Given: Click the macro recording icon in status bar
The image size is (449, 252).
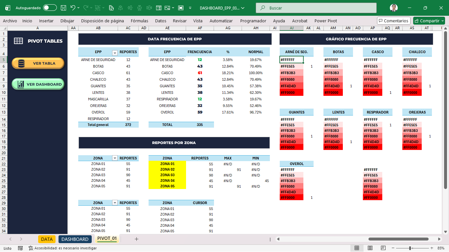Looking at the screenshot, I should [x=20, y=248].
